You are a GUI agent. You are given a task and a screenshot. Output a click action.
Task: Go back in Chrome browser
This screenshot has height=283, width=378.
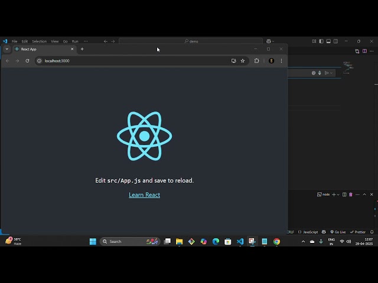(x=8, y=61)
